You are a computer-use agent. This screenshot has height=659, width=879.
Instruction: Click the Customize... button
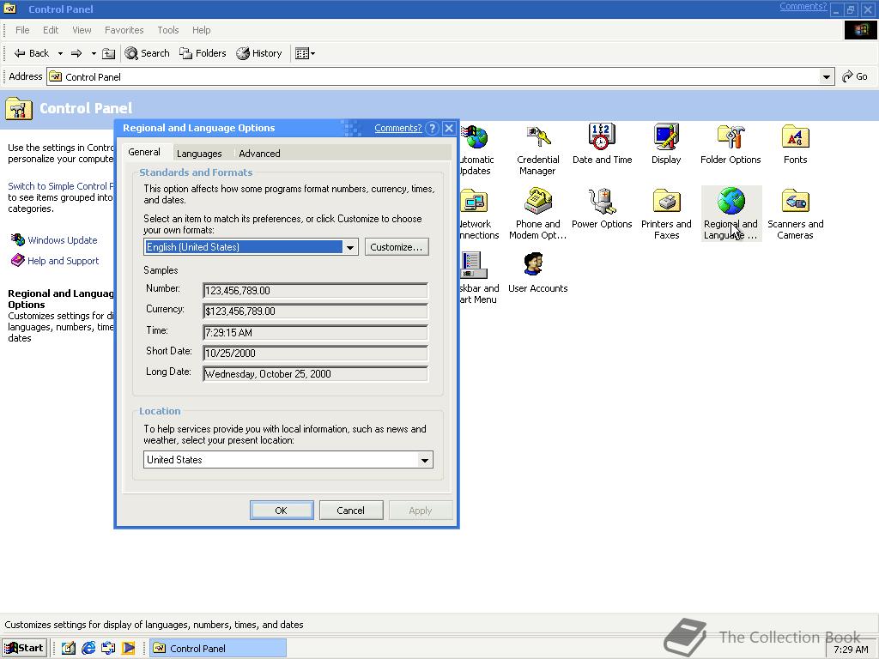point(397,247)
